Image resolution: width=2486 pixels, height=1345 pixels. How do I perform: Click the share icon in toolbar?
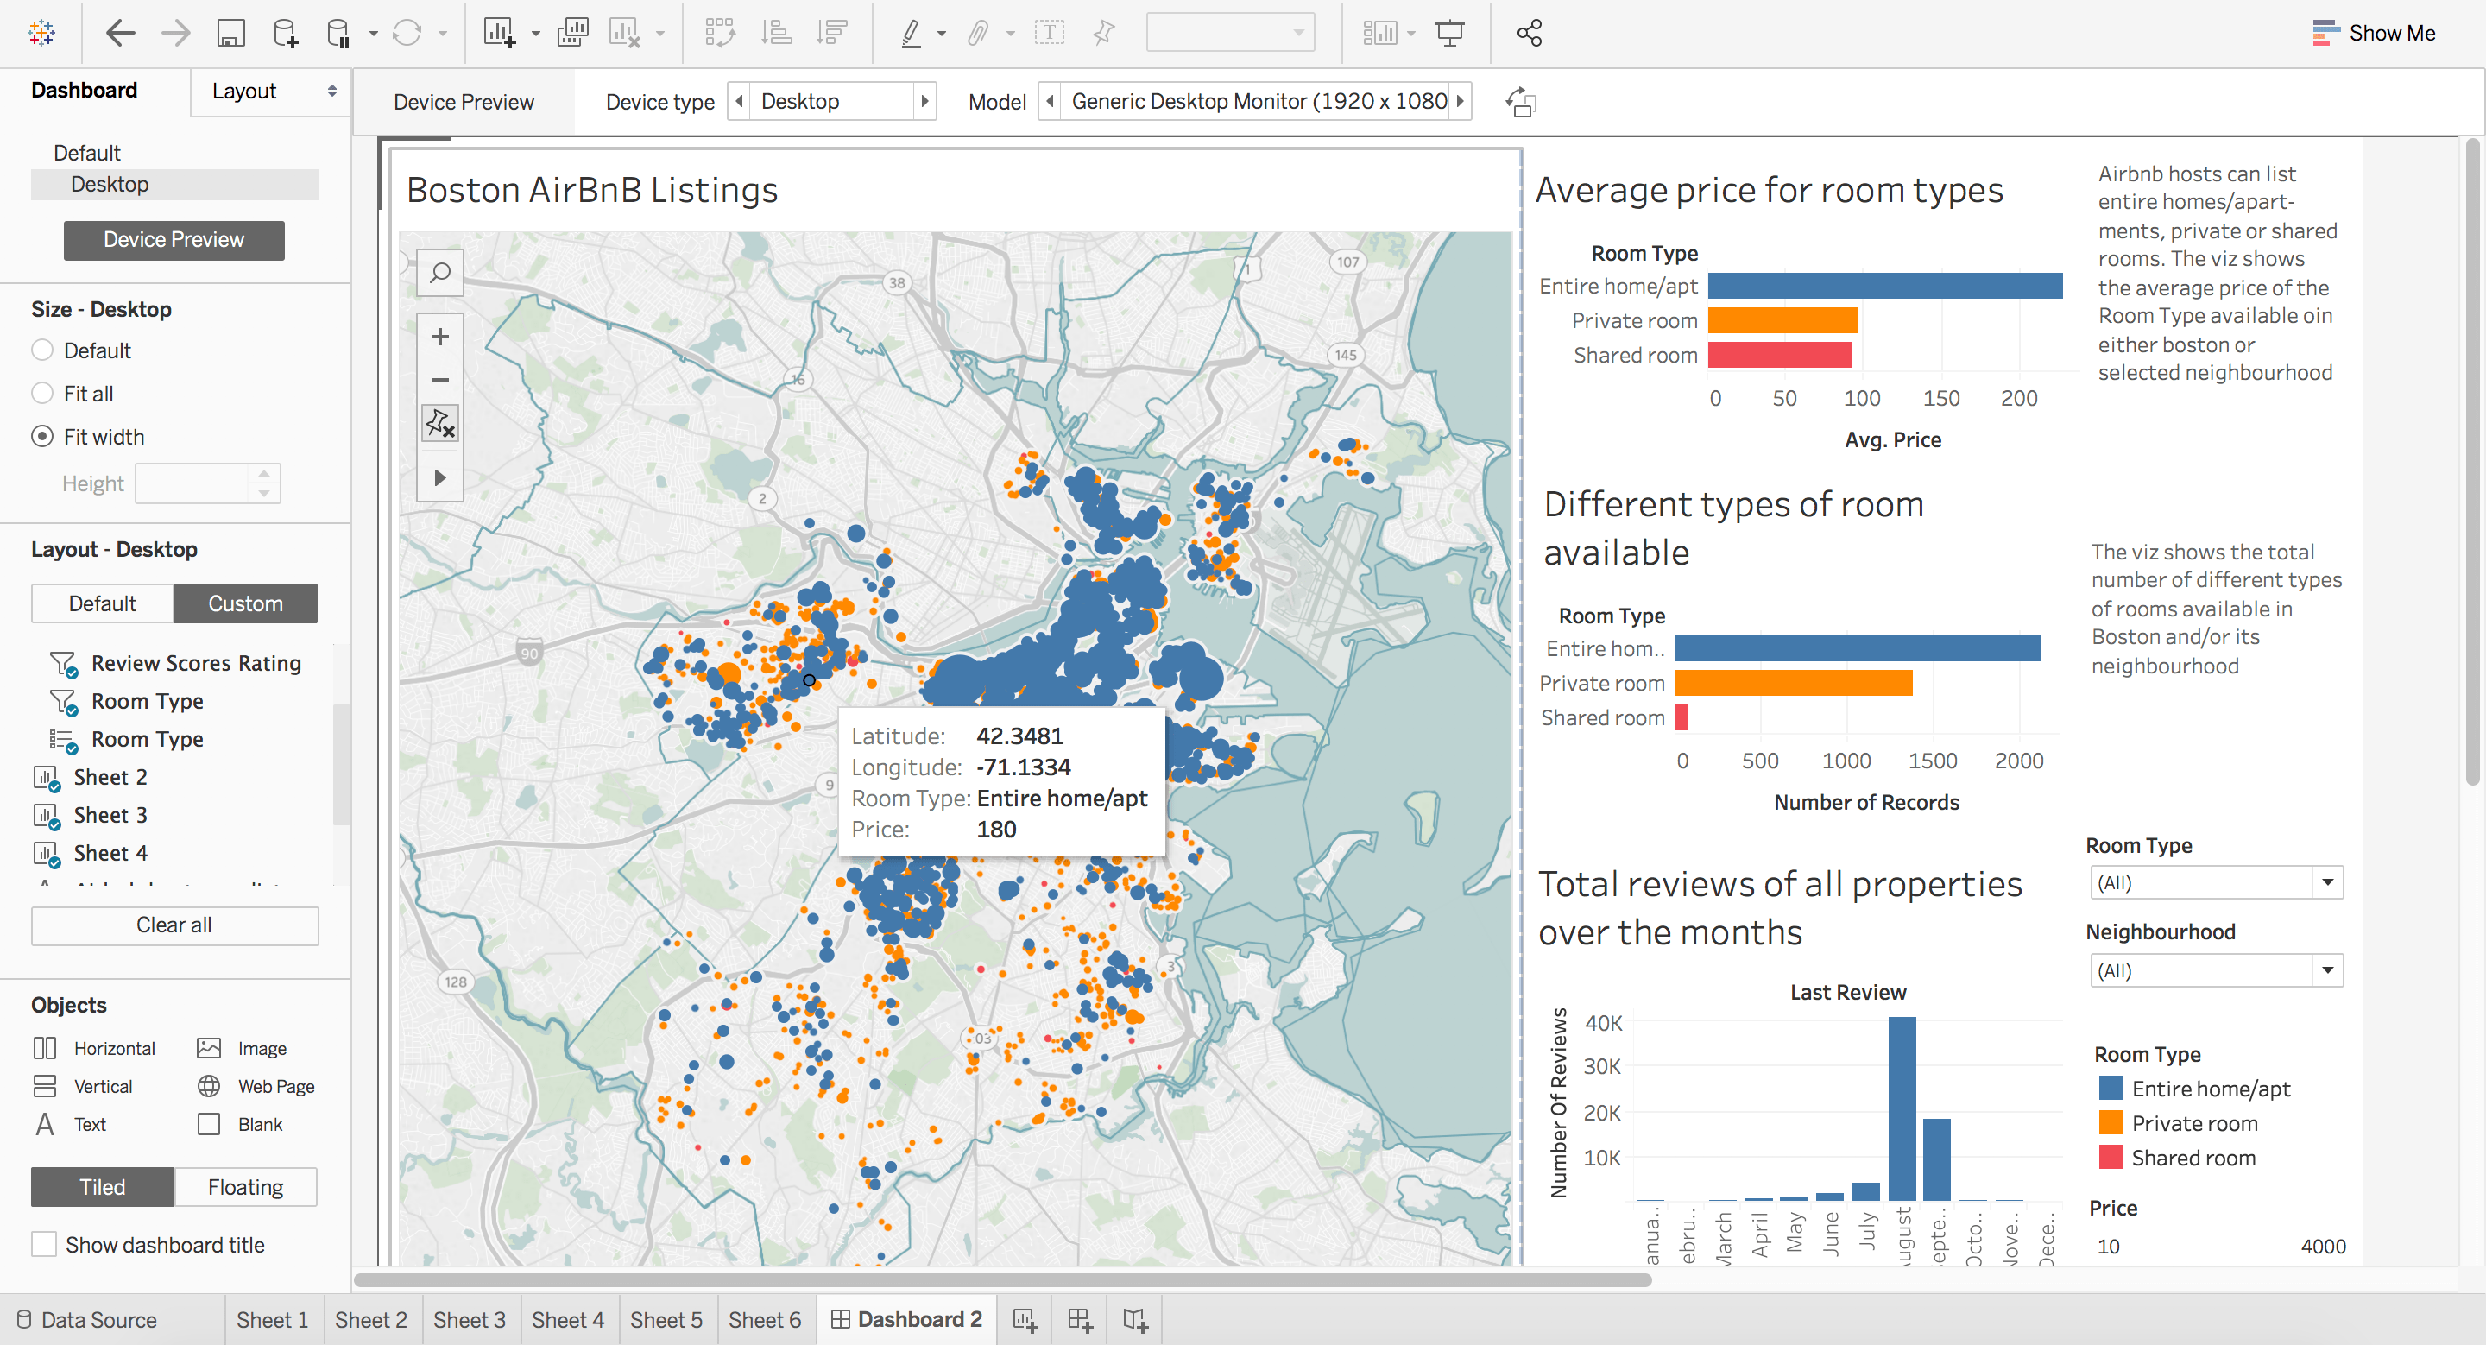1529,33
